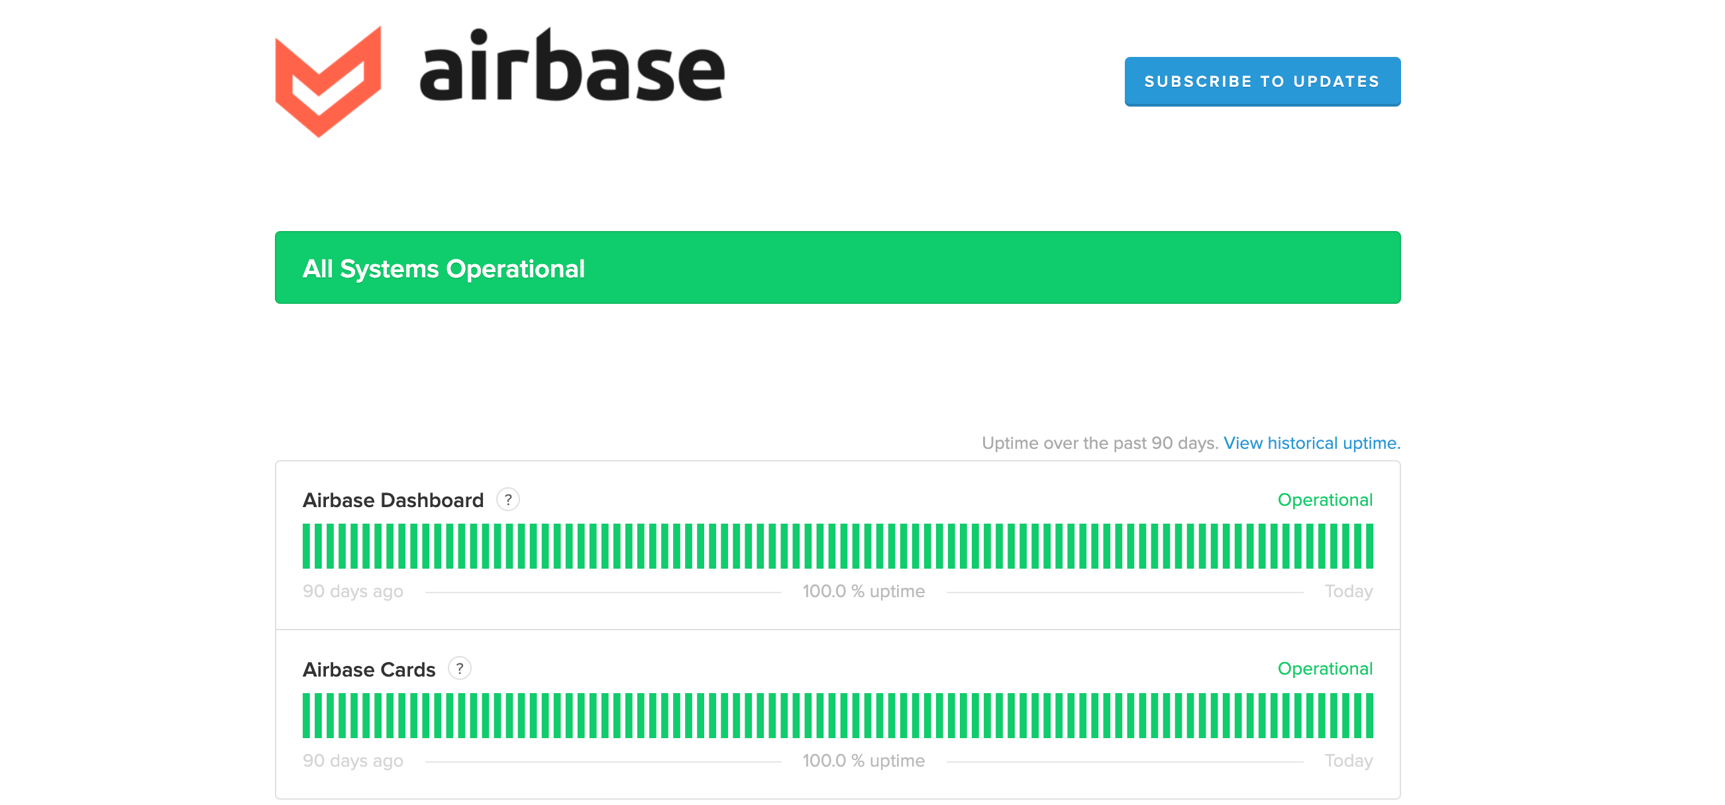Click the last bar in Airbase Dashboard uptime chart
This screenshot has width=1725, height=805.
1369,546
